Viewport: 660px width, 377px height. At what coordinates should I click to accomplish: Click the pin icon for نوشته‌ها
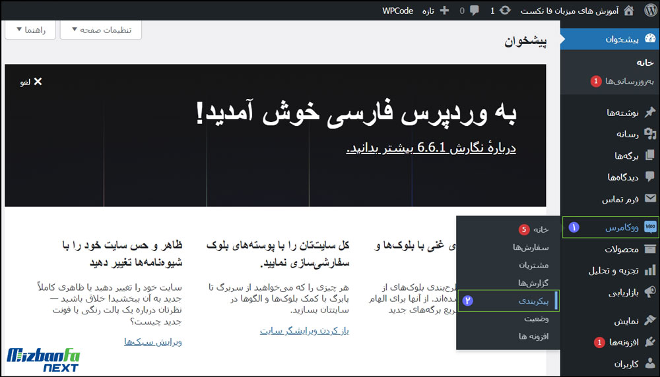tap(650, 112)
